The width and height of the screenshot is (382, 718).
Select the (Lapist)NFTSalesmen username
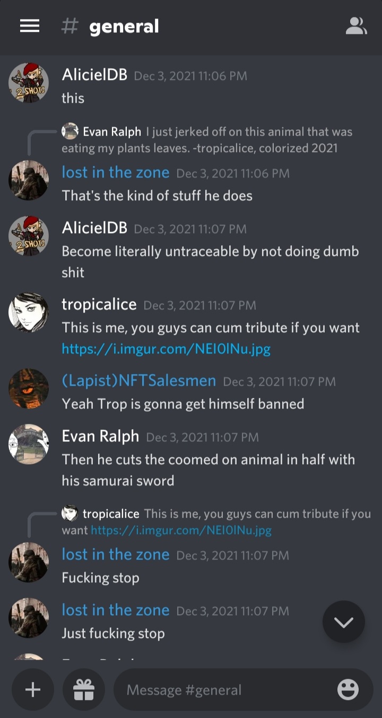(x=139, y=380)
